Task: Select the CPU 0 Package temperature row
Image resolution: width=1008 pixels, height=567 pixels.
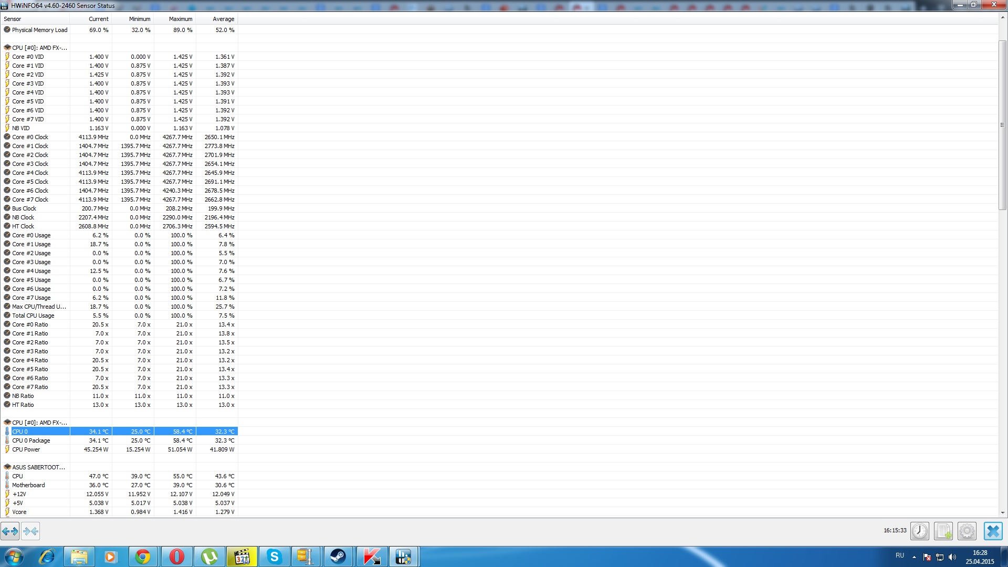Action: [x=31, y=440]
